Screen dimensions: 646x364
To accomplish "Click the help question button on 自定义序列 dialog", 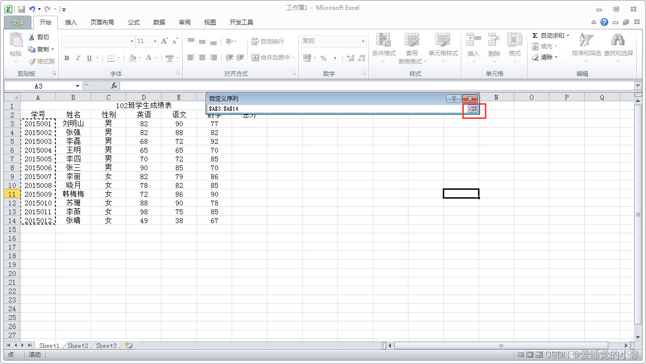I will coord(454,99).
